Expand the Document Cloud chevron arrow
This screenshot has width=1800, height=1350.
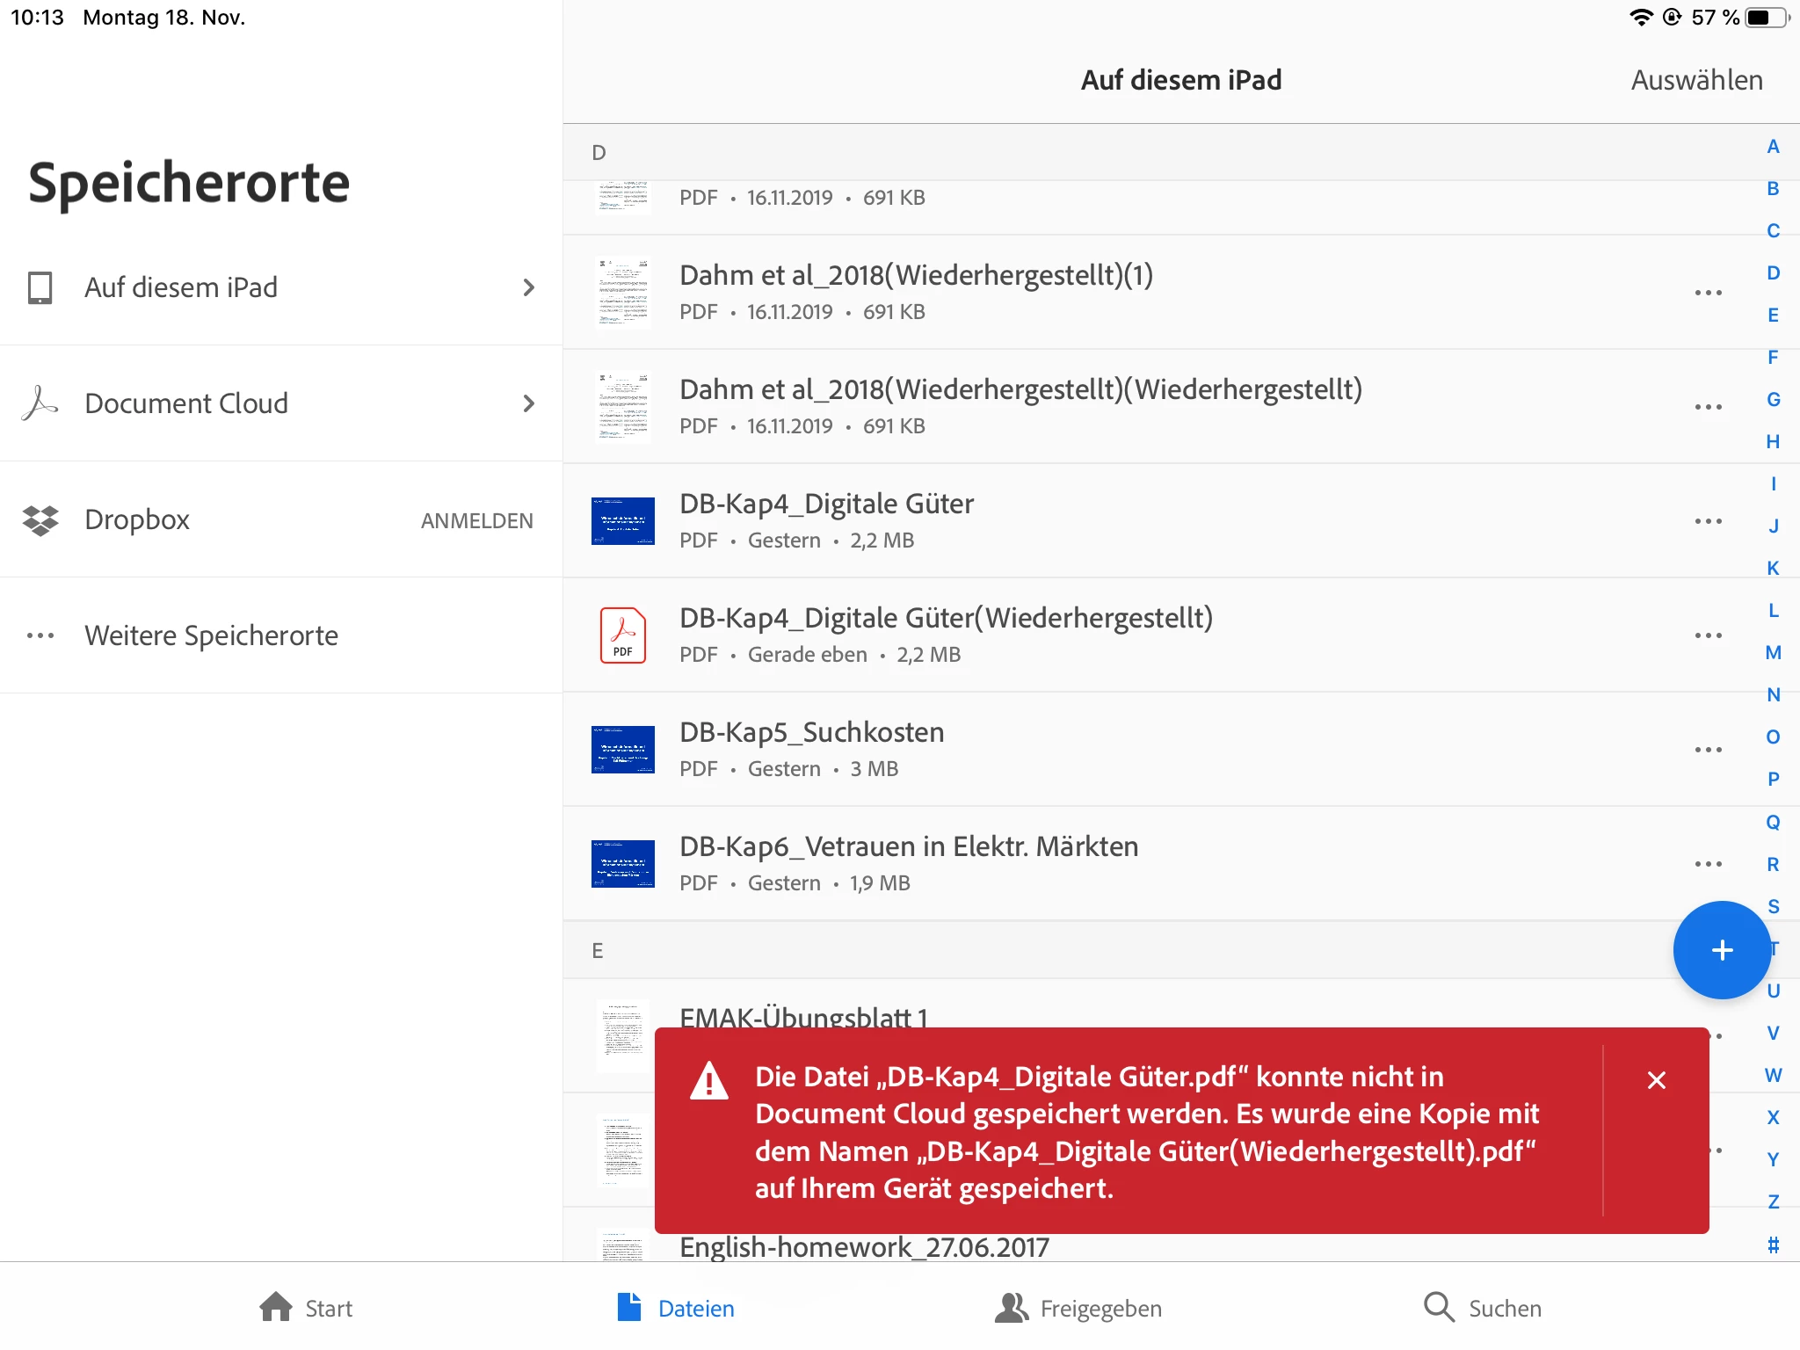(x=528, y=403)
